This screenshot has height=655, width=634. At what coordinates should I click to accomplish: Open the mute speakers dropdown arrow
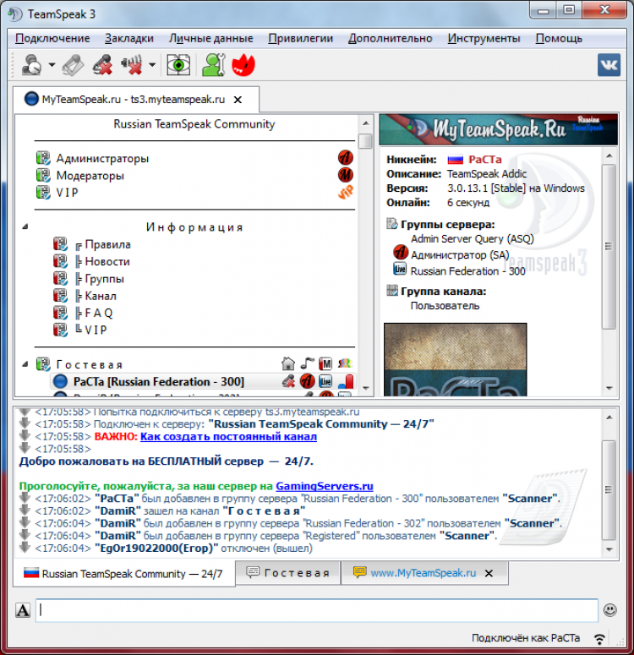click(152, 65)
